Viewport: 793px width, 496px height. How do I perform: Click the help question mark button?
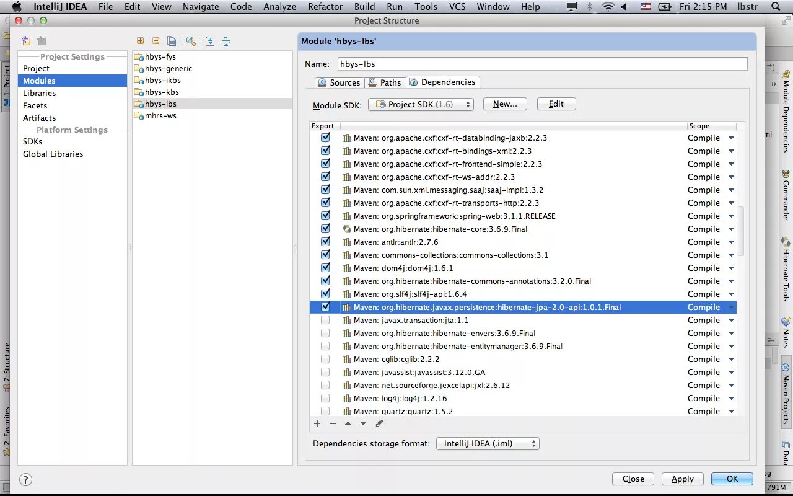[25, 479]
